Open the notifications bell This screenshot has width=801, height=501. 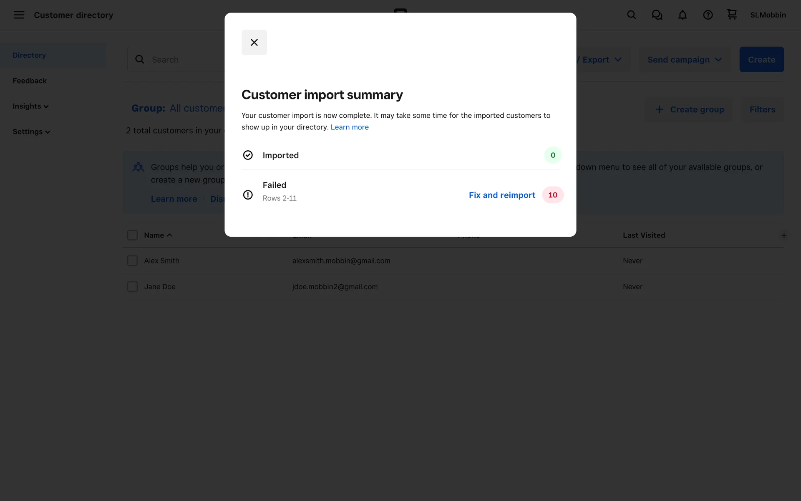[682, 15]
